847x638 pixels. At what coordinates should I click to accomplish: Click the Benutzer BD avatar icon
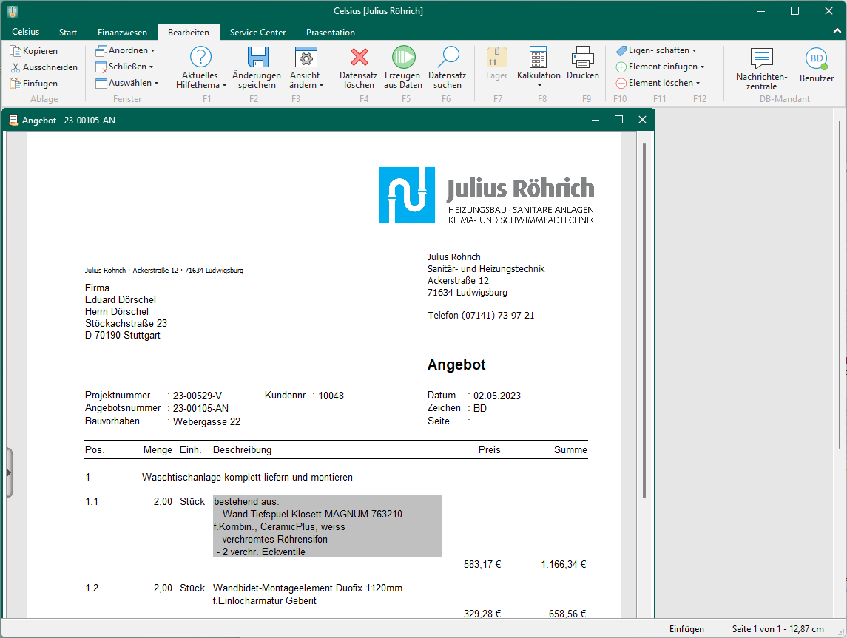point(816,58)
